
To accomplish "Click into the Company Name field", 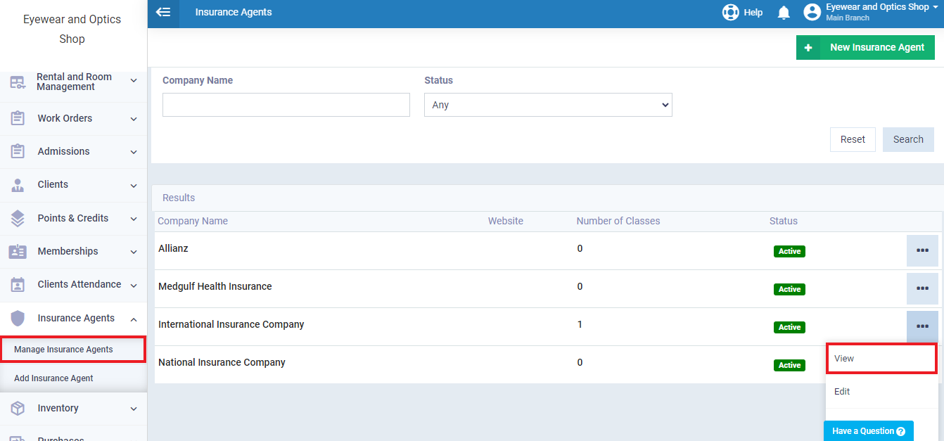I will [286, 105].
